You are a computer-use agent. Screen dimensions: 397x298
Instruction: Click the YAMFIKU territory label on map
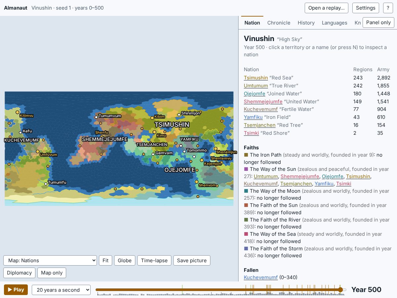[x=189, y=139]
